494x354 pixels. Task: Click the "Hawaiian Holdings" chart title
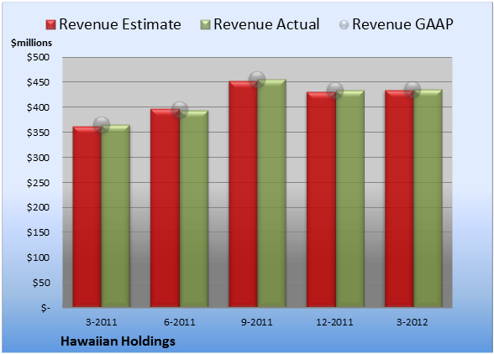[x=118, y=341]
